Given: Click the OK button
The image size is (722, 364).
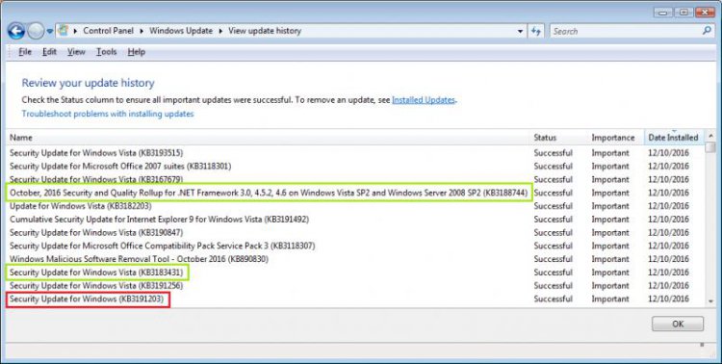Looking at the screenshot, I should (678, 324).
